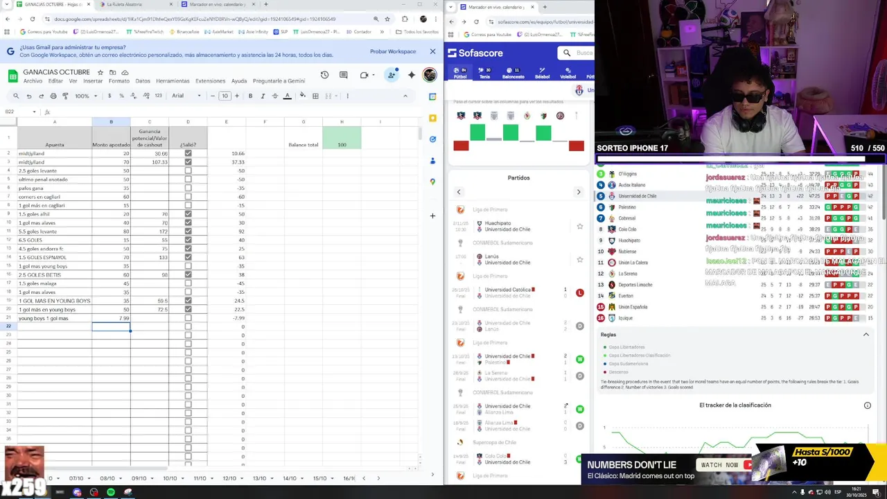This screenshot has height=499, width=887.
Task: Star the GANACIAS OCTUBRE document
Action: (x=100, y=73)
